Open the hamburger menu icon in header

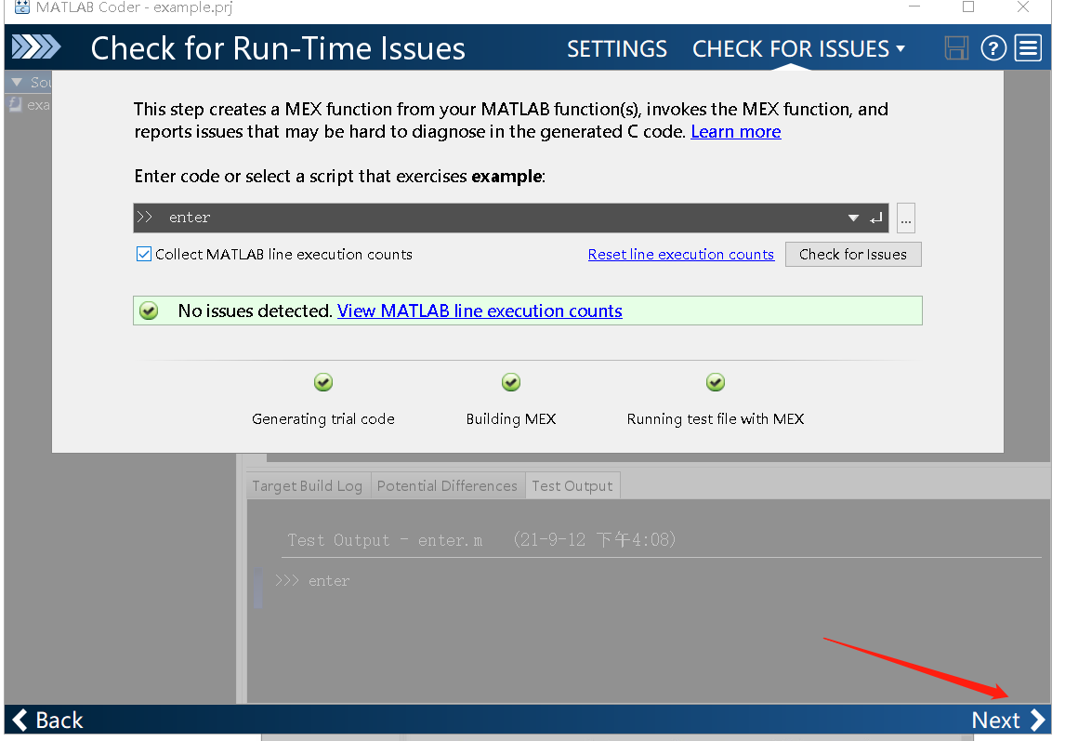click(1029, 48)
